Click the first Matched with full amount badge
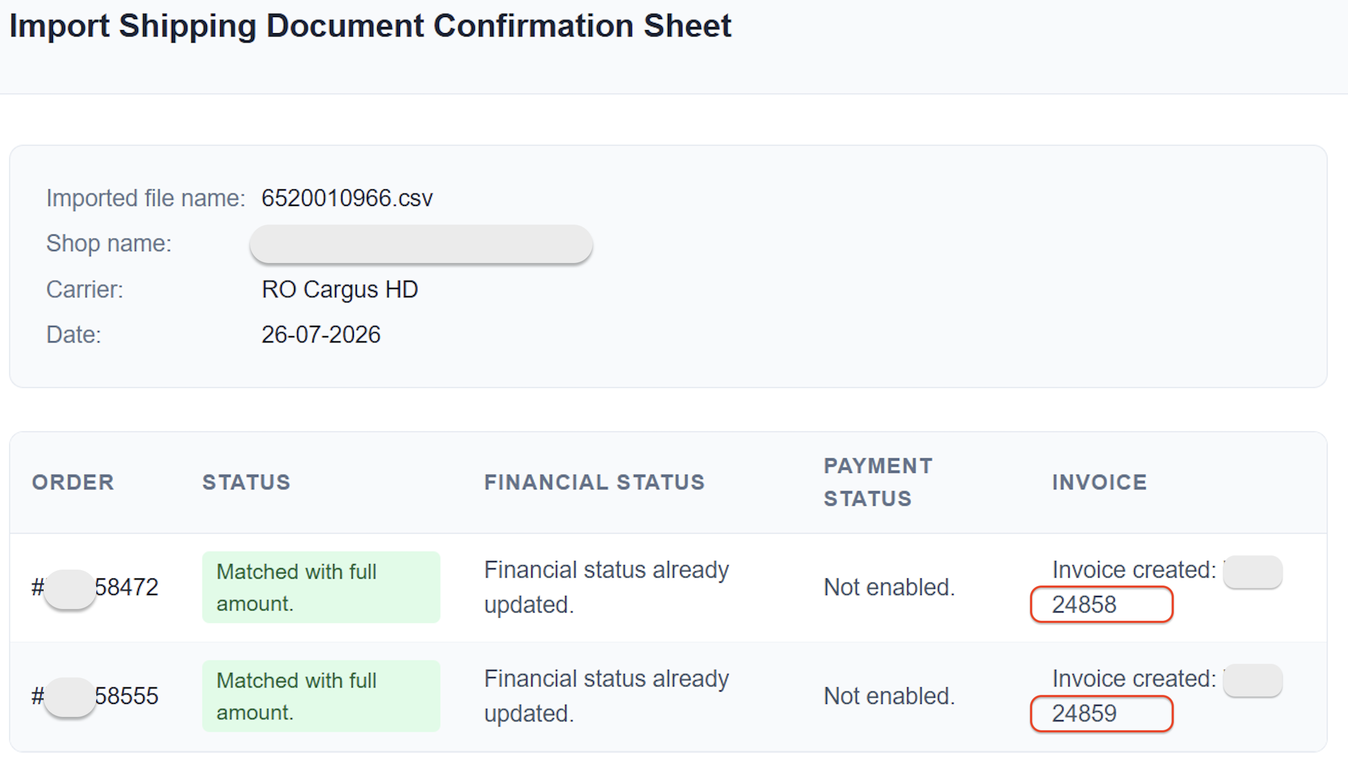The image size is (1348, 775). [x=321, y=588]
